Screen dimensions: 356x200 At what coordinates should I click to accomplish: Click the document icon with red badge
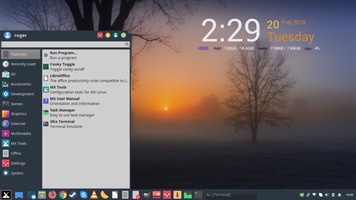(136, 195)
